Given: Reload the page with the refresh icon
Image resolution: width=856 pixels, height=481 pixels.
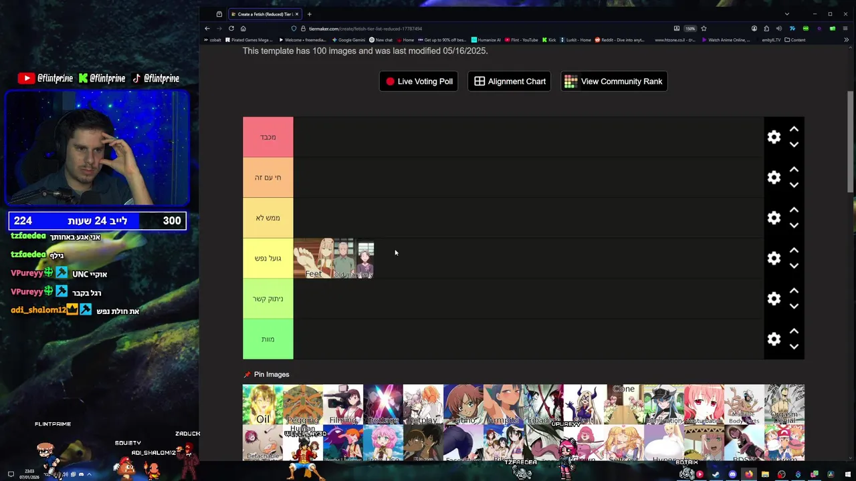Looking at the screenshot, I should (231, 29).
